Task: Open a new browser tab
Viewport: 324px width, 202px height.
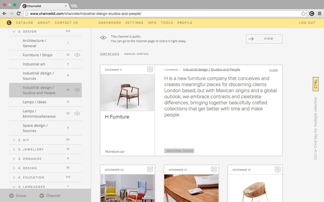Action: click(x=74, y=6)
